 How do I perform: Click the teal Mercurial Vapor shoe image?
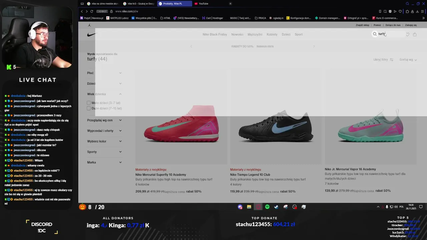(371, 126)
